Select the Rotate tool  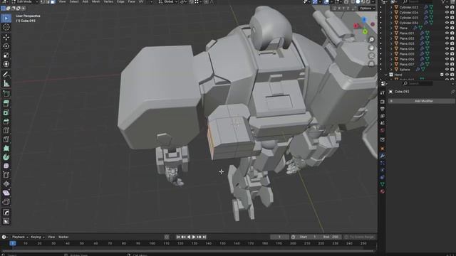pyautogui.click(x=6, y=46)
